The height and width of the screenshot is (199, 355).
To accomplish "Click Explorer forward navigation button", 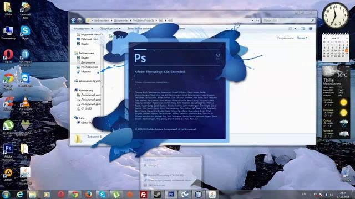I will (79, 20).
